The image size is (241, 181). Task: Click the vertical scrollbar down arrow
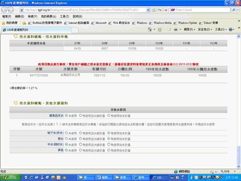pyautogui.click(x=239, y=167)
